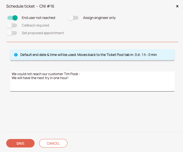Viewport: 183px width, 152px height.
Task: Focus the empty area of the note box
Action: 92,86
